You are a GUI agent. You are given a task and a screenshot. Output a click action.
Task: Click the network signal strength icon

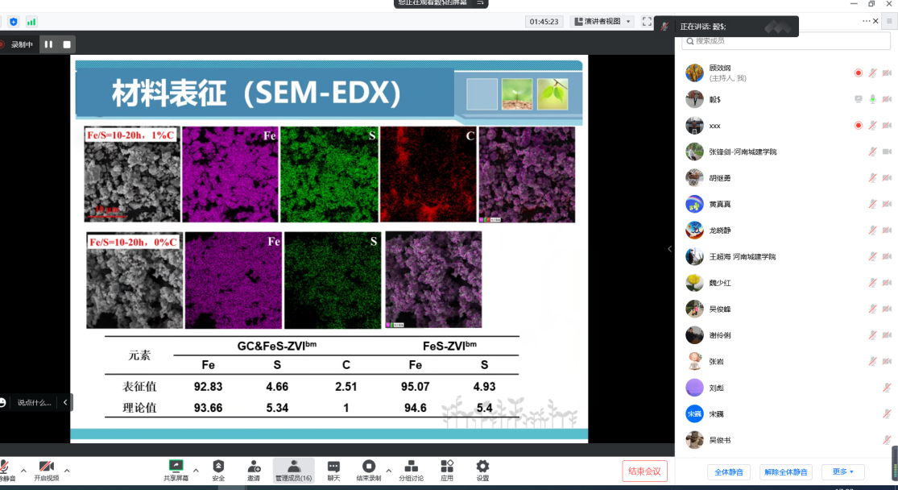point(31,22)
